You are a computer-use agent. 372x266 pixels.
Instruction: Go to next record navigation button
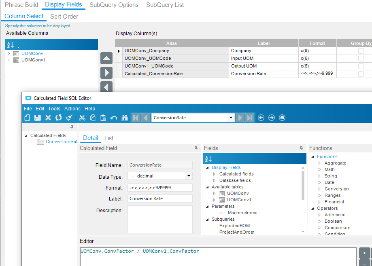pos(240,118)
